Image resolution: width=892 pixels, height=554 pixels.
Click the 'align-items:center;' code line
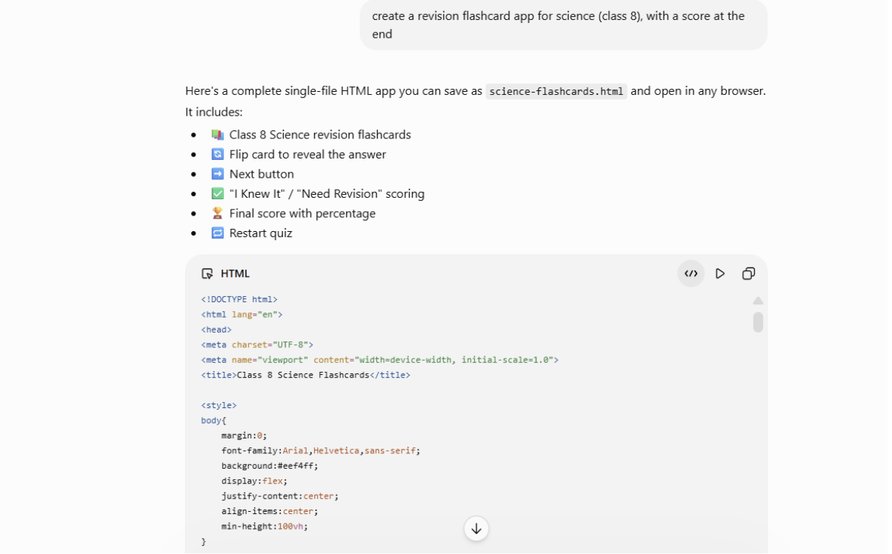click(x=270, y=511)
